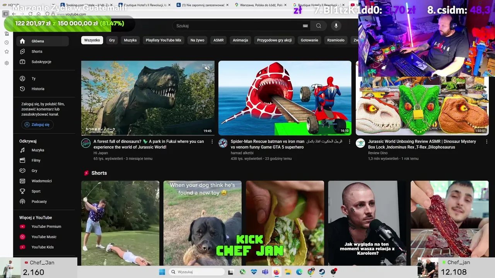Screen dimensions: 495x278
Task: Open Review Dino channel avatar
Action: 360,143
